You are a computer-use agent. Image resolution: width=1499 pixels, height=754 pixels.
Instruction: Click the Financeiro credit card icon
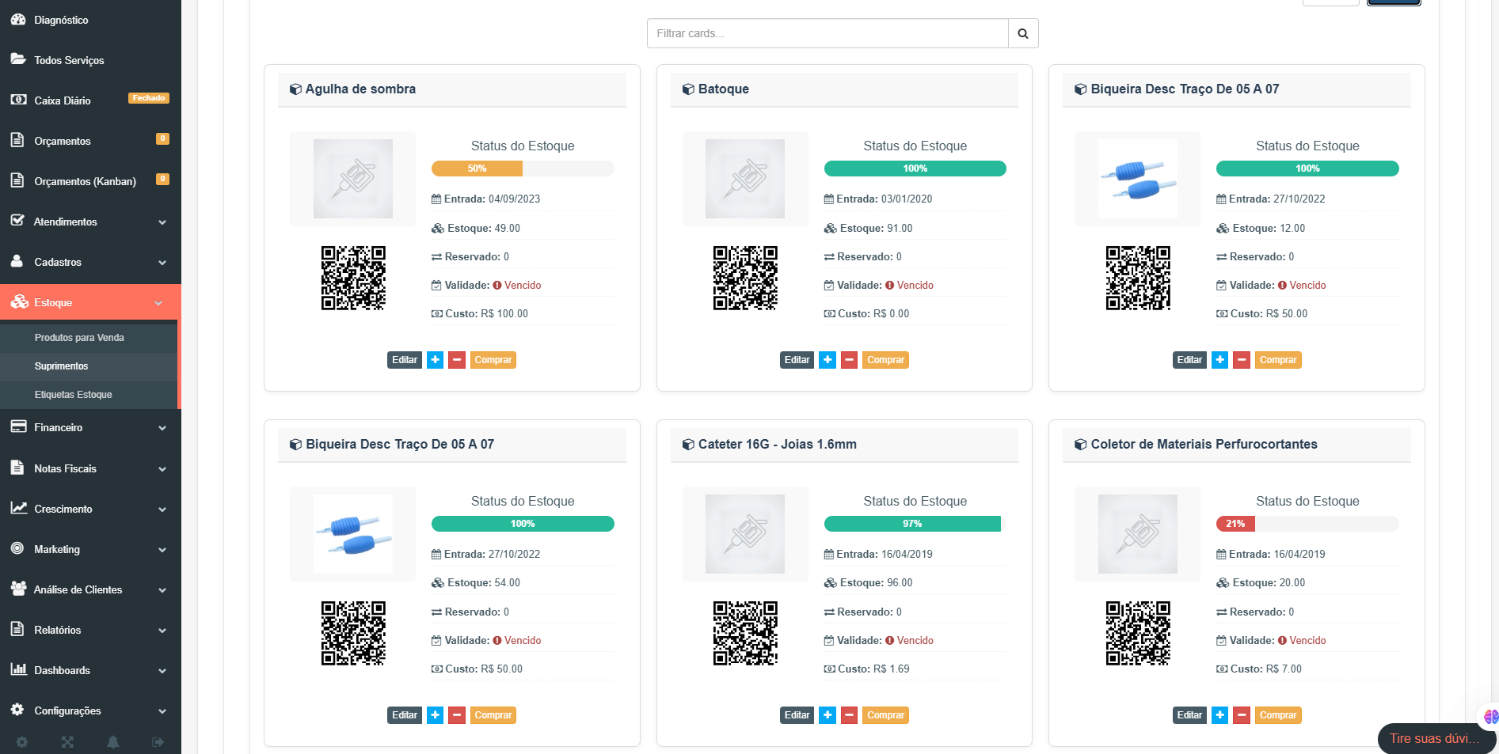click(18, 426)
